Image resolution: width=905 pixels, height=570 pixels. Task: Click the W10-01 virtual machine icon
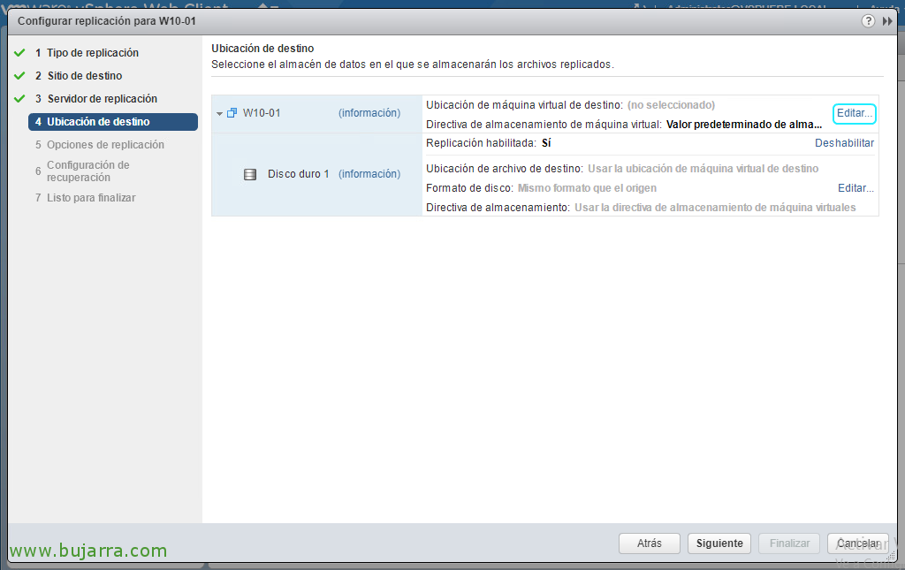click(x=232, y=113)
